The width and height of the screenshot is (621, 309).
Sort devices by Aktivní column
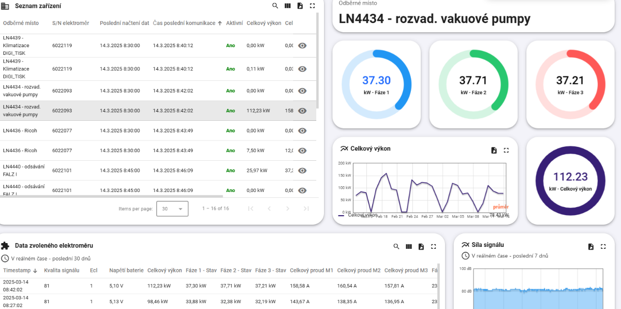(234, 23)
